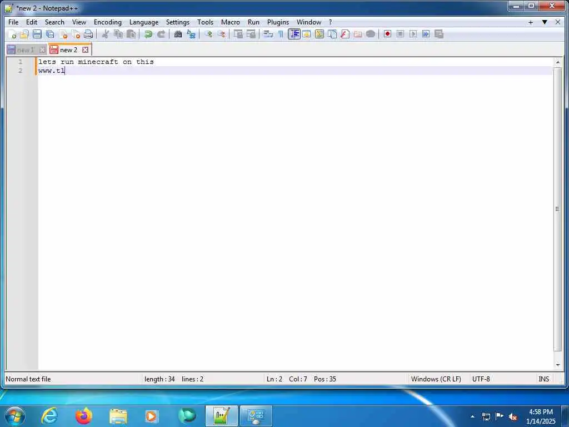The image size is (569, 427).
Task: Click the vertical scrollbar down arrow
Action: (558, 365)
